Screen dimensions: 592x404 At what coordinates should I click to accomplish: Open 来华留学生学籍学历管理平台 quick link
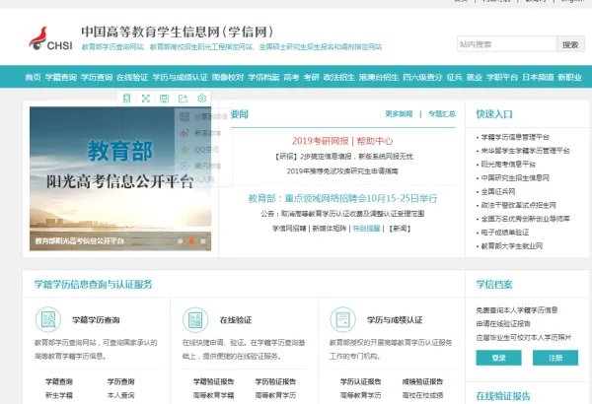[525, 151]
